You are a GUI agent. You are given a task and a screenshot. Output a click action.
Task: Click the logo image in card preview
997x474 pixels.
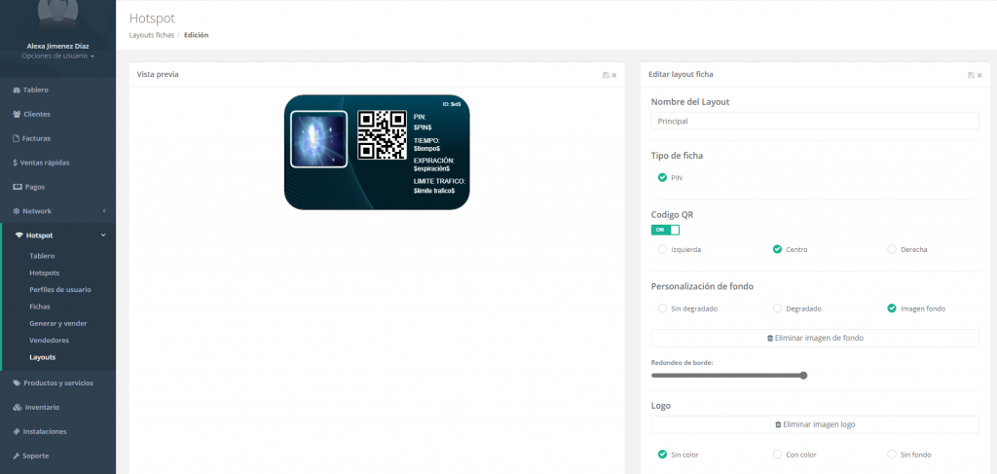(x=319, y=140)
